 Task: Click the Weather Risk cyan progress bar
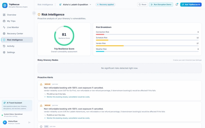pyautogui.click(x=100, y=52)
